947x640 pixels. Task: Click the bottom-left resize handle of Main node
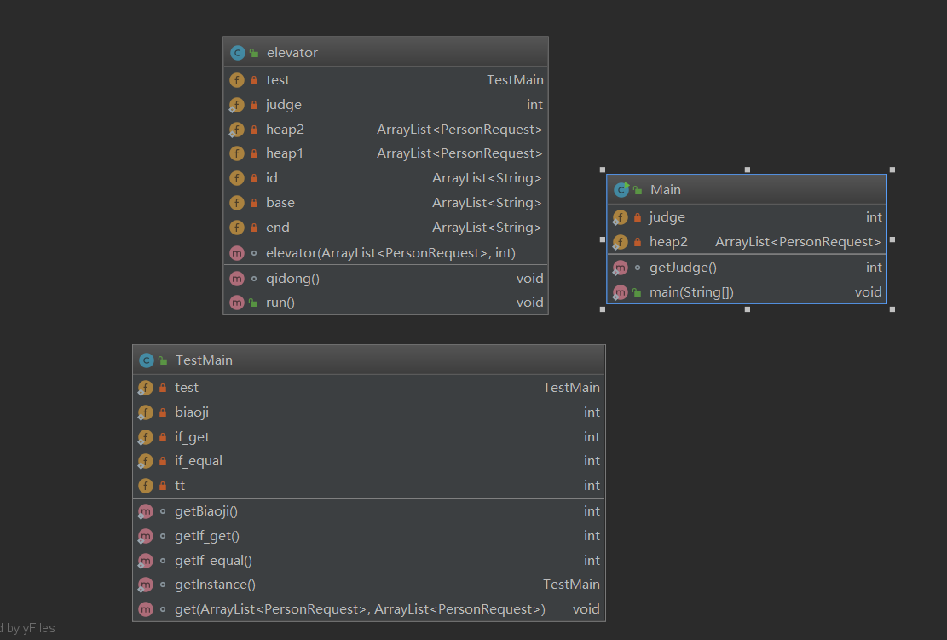[x=603, y=309]
